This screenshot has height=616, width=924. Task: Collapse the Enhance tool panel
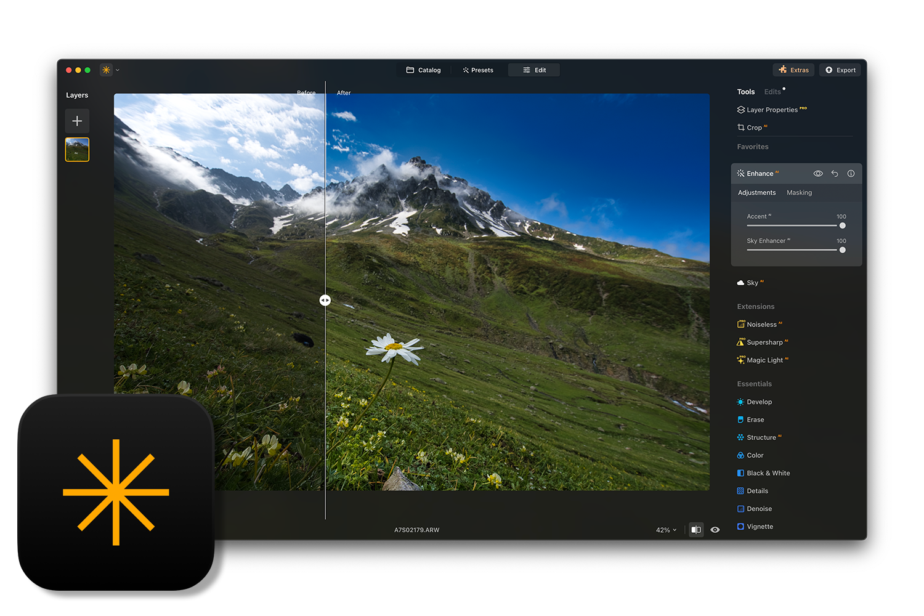tap(760, 174)
